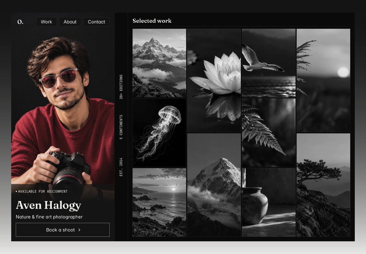Image resolution: width=366 pixels, height=254 pixels.
Task: View the coastal sunset seascape photo
Action: [159, 202]
